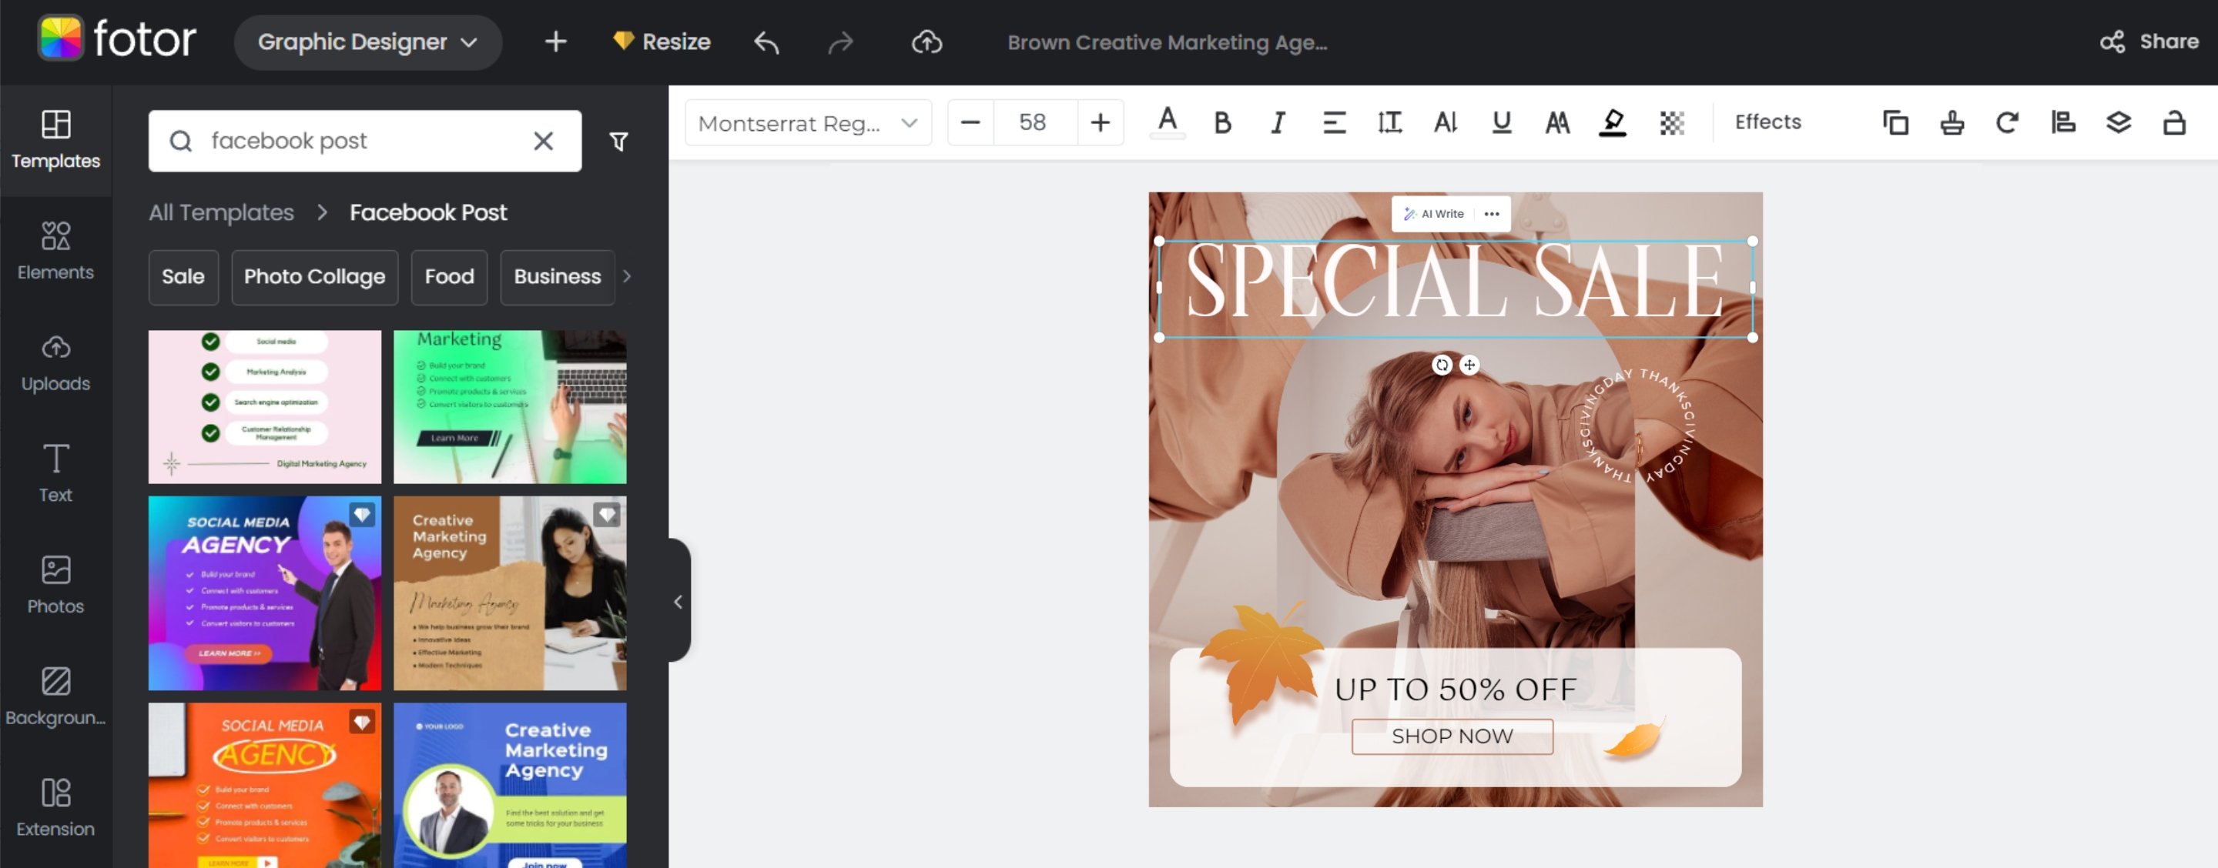Open the Uploads panel

click(x=54, y=362)
